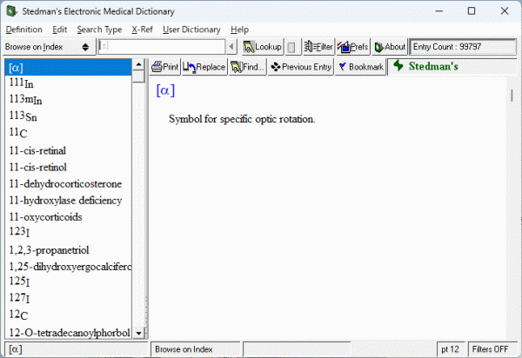
Task: Select 11-oxycorticoids entry
Action: (68, 217)
